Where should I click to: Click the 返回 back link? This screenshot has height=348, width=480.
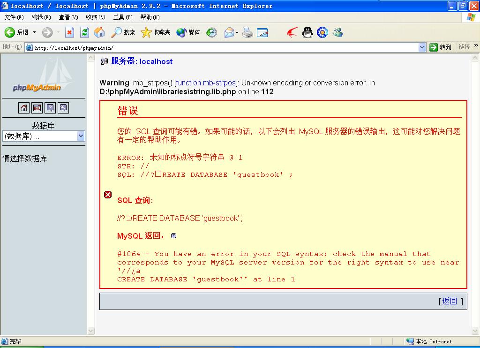450,301
